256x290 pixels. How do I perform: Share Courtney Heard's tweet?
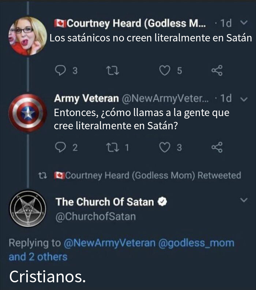click(217, 71)
